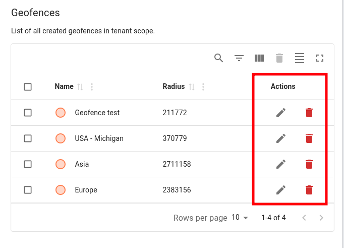Open Name column options menu
This screenshot has height=248, width=344.
click(92, 87)
